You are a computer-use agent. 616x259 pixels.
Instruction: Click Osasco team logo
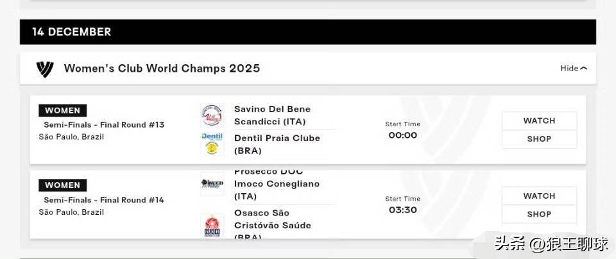click(x=212, y=225)
